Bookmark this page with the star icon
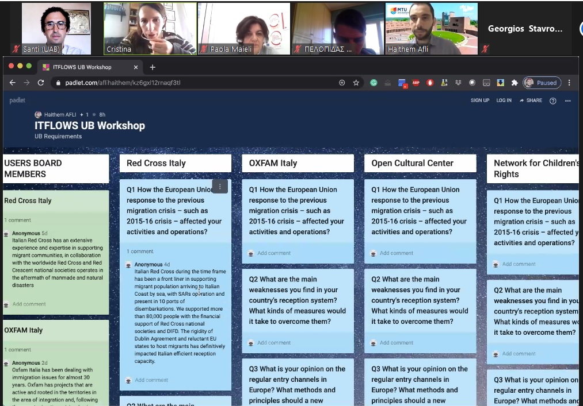The width and height of the screenshot is (583, 406). 356,83
